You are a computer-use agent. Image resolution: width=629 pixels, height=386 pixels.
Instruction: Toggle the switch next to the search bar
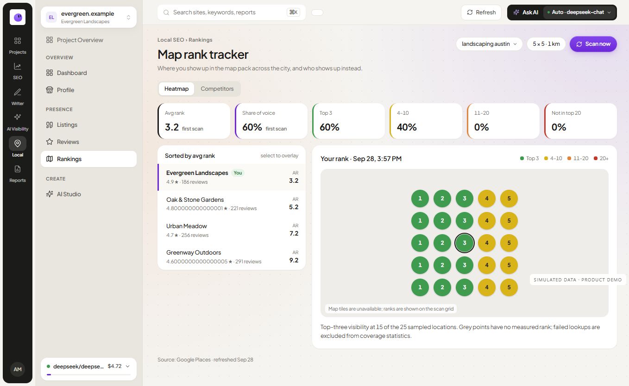[317, 12]
